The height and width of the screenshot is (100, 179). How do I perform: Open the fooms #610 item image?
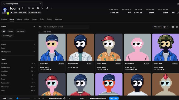[x=166, y=47]
